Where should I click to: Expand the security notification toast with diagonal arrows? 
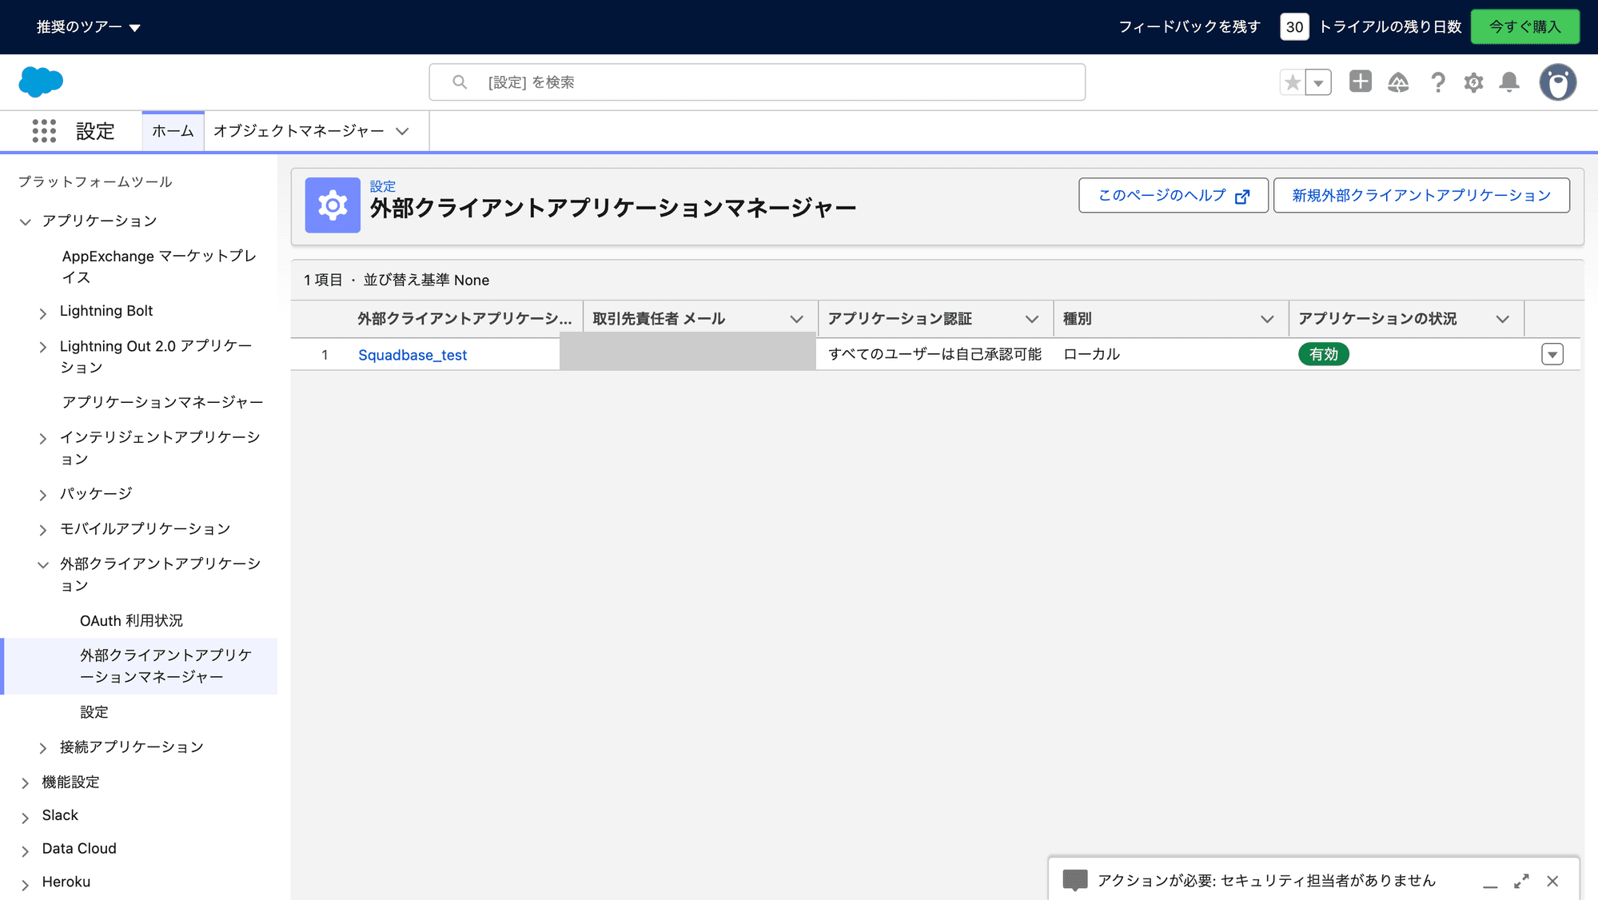click(1521, 881)
